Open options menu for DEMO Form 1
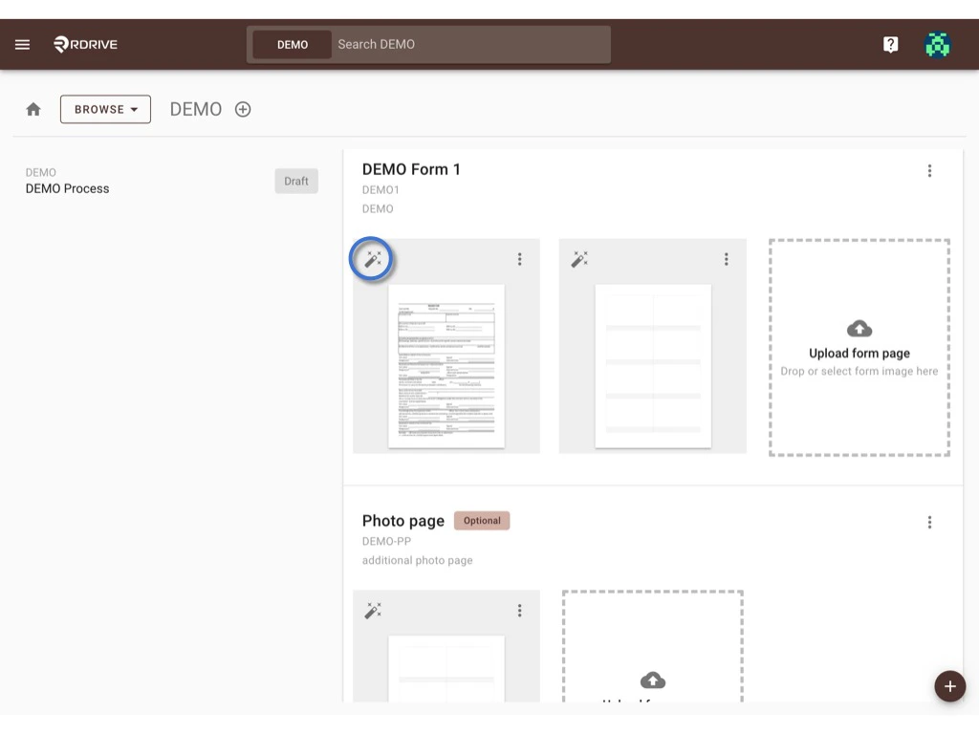This screenshot has width=979, height=734. (x=930, y=170)
